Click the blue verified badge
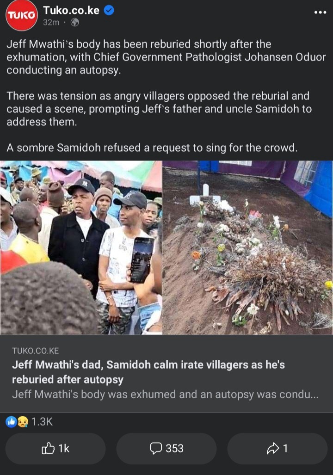Image resolution: width=333 pixels, height=475 pixels. tap(109, 10)
